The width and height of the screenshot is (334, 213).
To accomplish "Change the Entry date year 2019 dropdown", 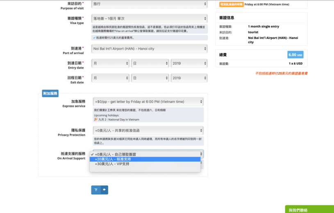I will 189,63.
